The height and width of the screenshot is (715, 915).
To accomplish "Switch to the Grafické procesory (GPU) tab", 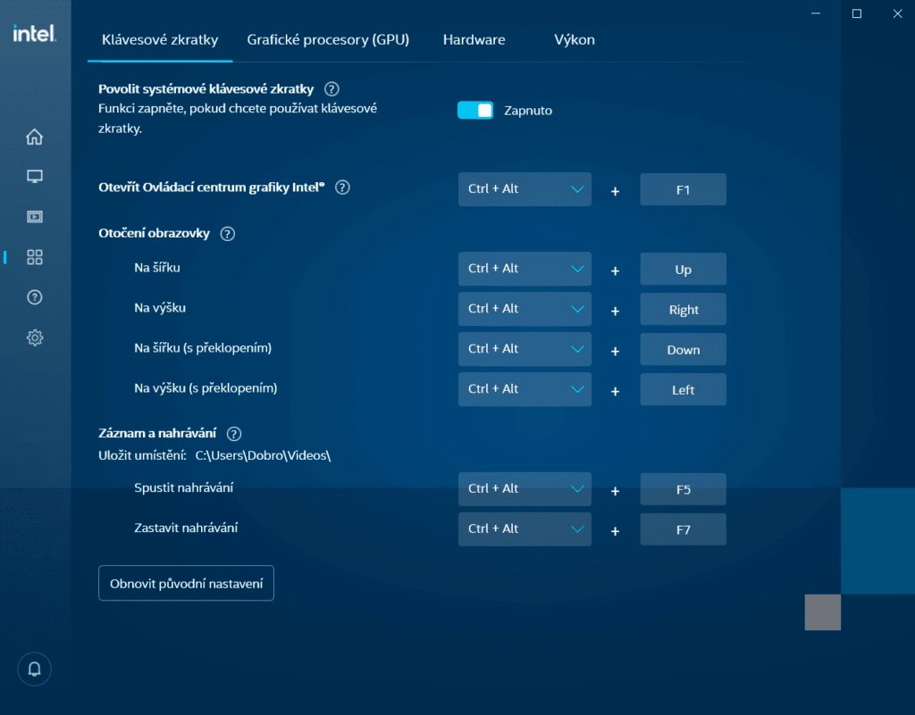I will [328, 39].
